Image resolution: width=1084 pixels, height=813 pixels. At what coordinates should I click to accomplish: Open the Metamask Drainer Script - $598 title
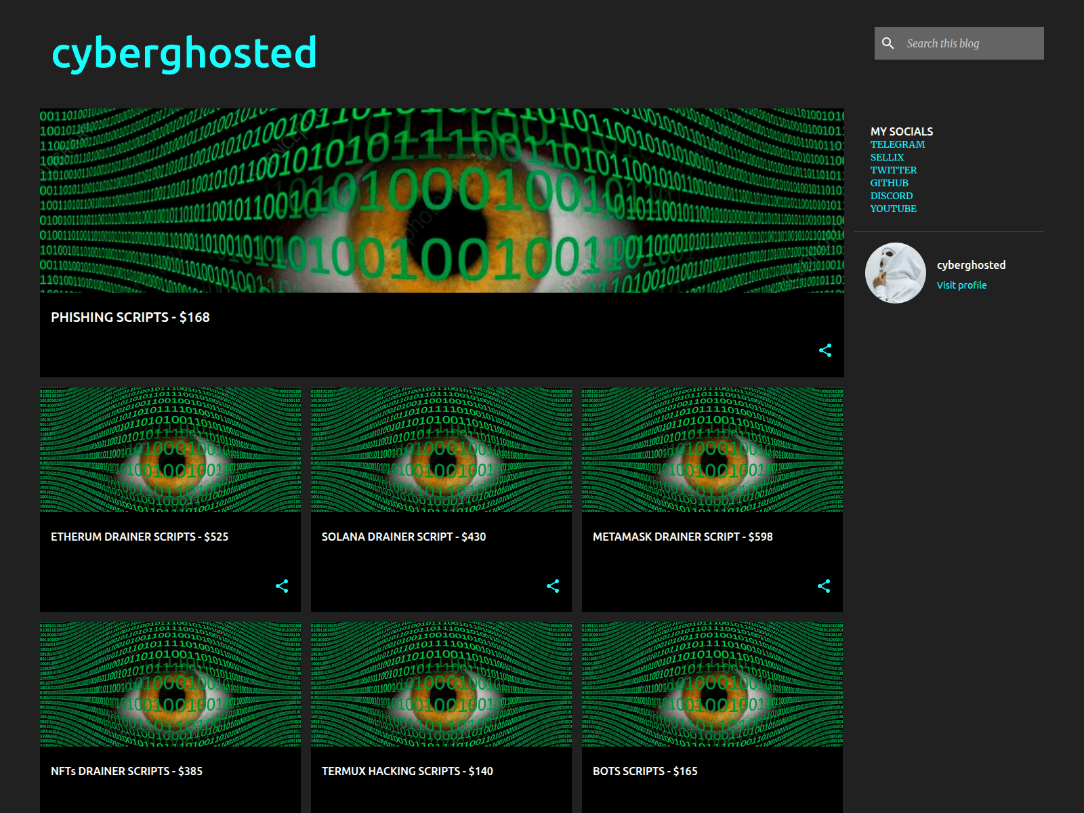coord(682,537)
